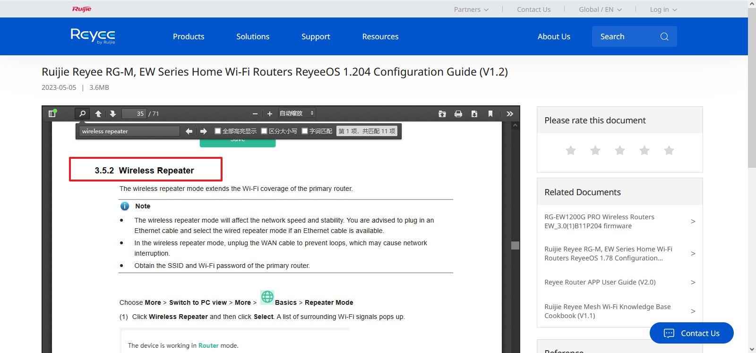Rate the document two stars

click(595, 150)
